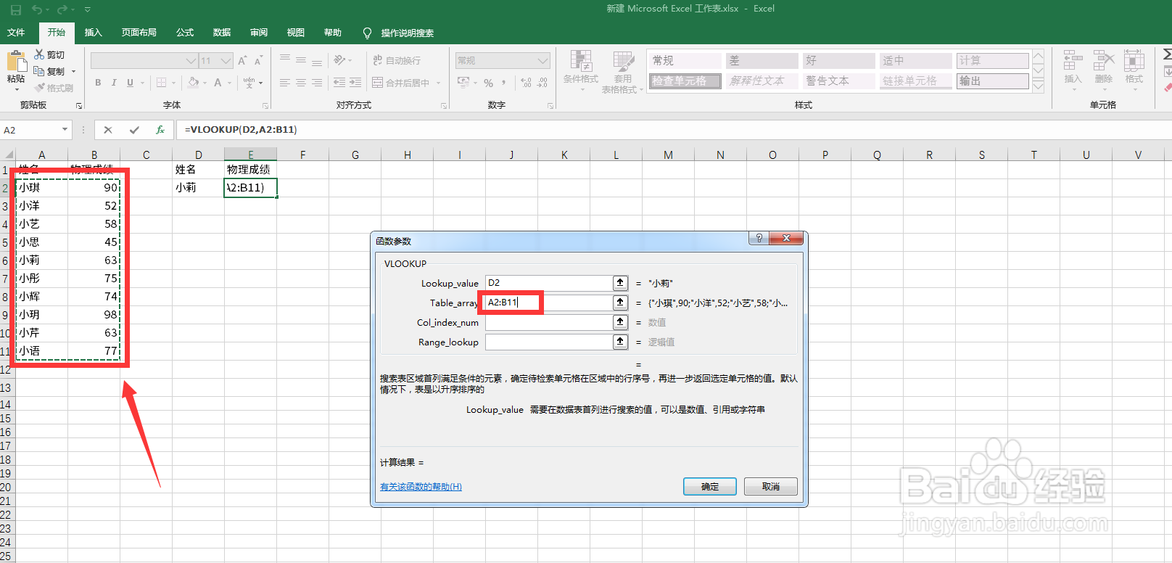Expand the cell styles gallery
The width and height of the screenshot is (1172, 563).
point(1039,86)
